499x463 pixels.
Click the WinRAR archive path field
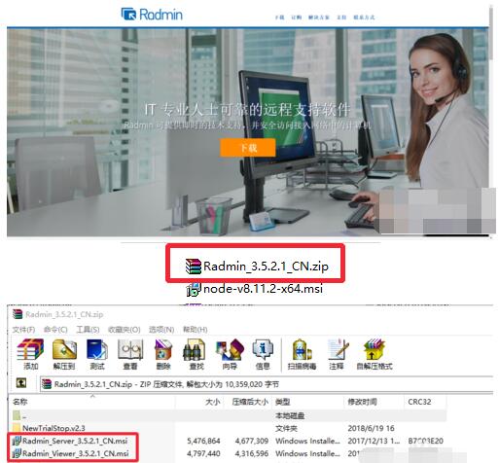pos(267,384)
